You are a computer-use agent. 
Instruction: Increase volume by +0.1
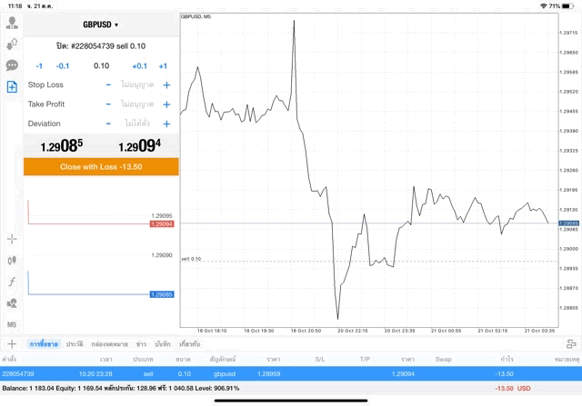coord(139,65)
